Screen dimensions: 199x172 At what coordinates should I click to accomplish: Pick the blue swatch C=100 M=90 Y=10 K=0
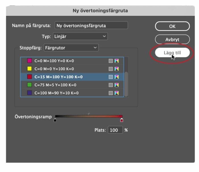click(72, 93)
